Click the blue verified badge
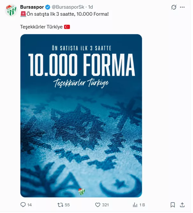 tap(48, 7)
